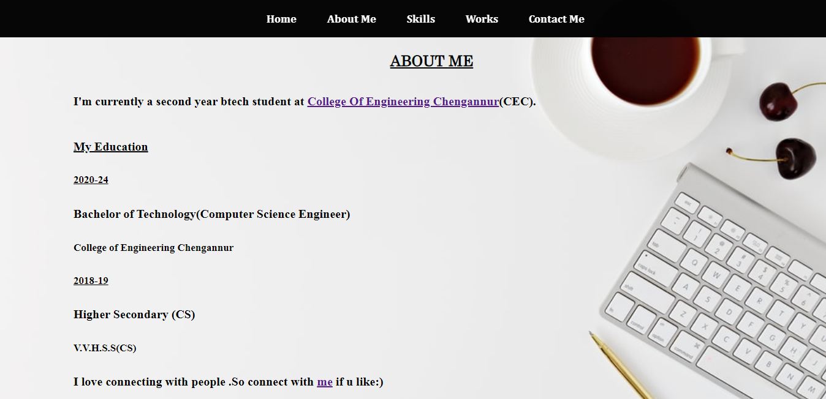Click the Bachelor of Technology degree text
Screen dimensions: 826x399
tap(212, 214)
